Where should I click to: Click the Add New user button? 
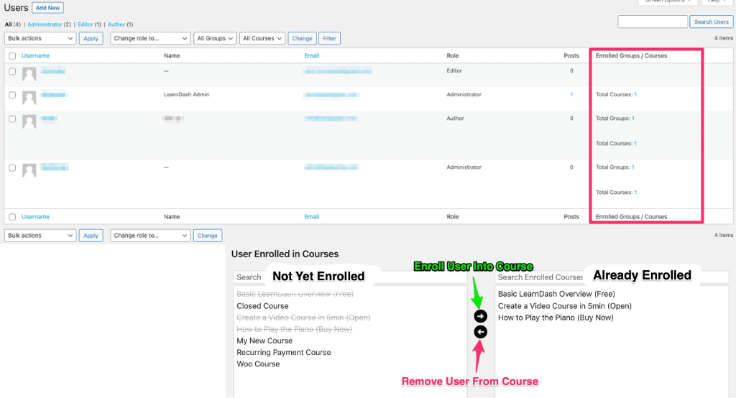48,8
